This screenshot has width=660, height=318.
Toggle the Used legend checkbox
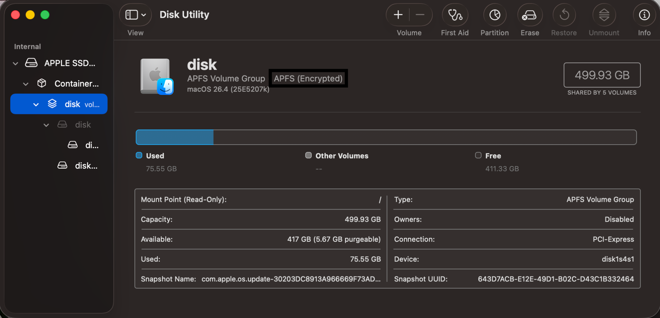pyautogui.click(x=139, y=155)
